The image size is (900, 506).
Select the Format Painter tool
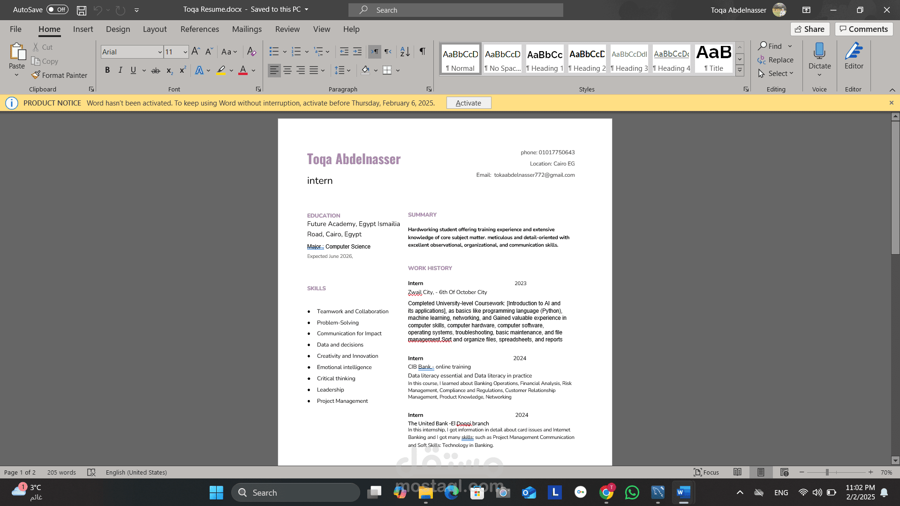[60, 75]
